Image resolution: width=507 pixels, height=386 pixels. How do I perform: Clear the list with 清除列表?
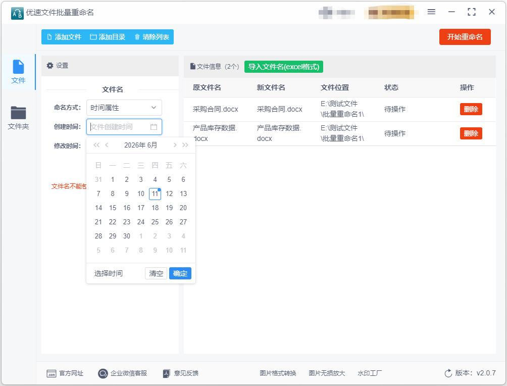click(152, 37)
